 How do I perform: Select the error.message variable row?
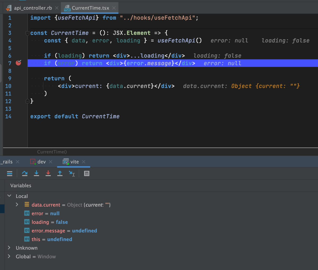(x=48, y=230)
